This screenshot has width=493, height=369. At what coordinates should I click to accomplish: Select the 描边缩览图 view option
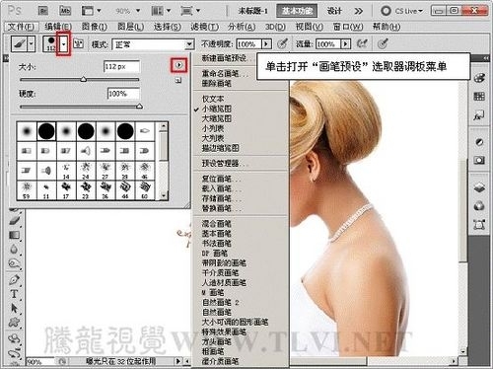coord(221,148)
